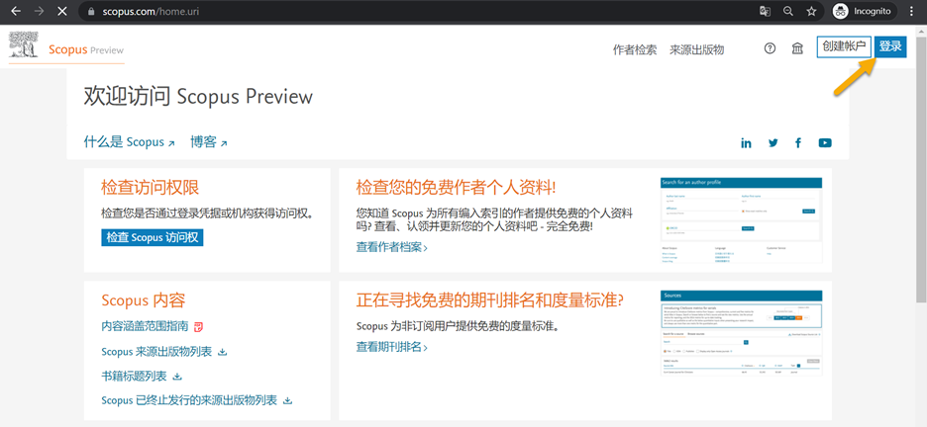
Task: Click the 创建帐户 button
Action: tap(844, 47)
